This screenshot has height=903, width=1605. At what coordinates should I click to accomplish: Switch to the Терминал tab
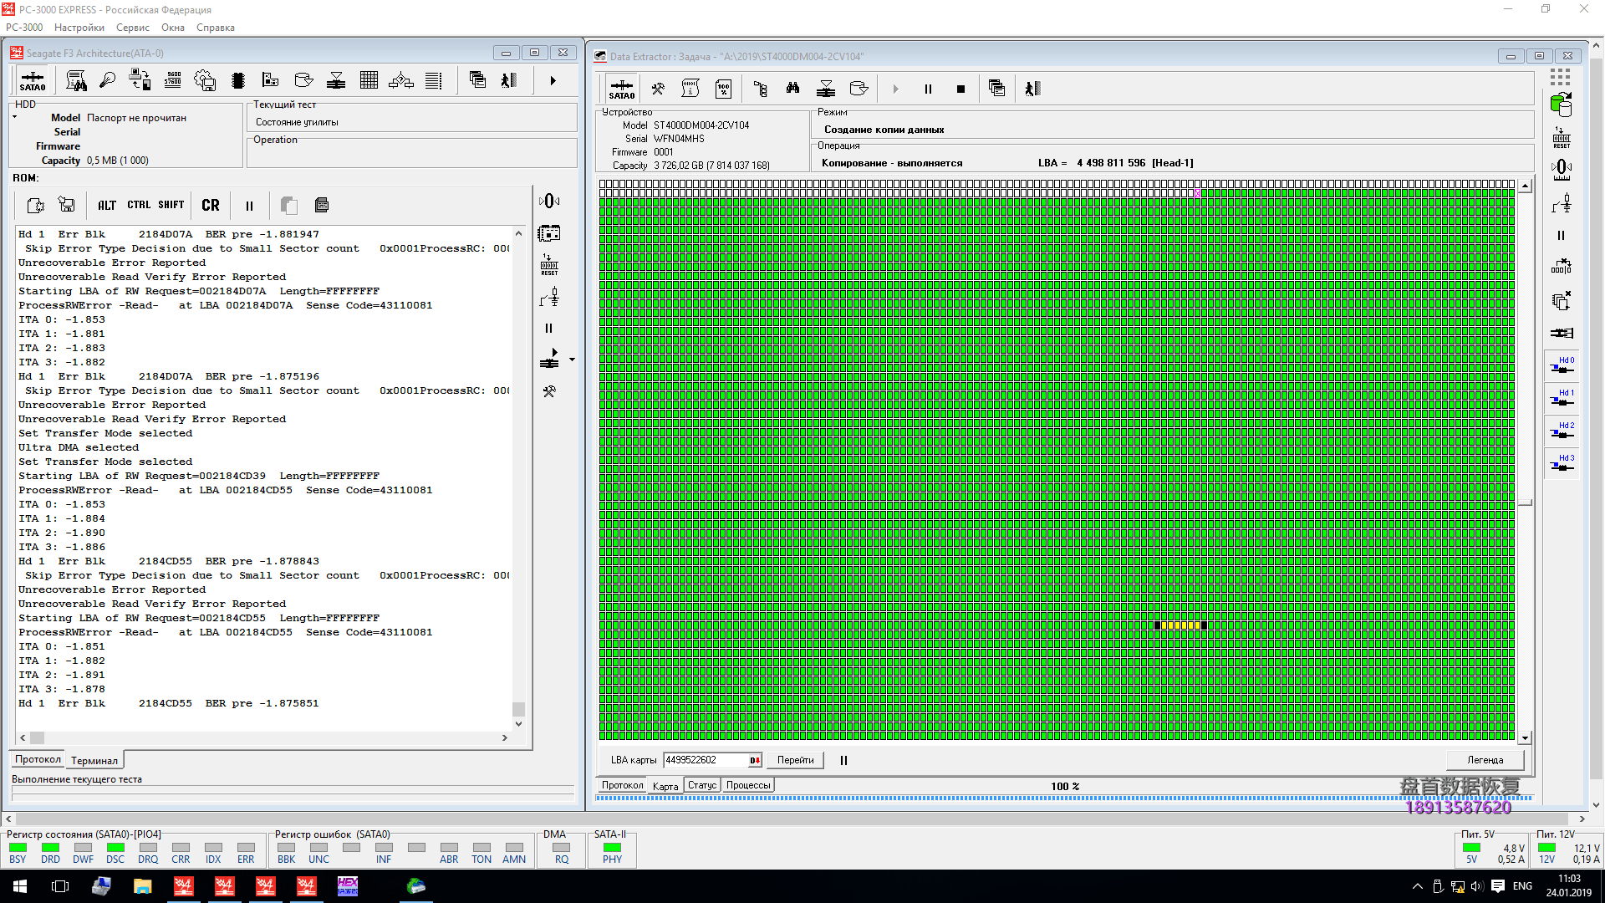[x=94, y=761]
